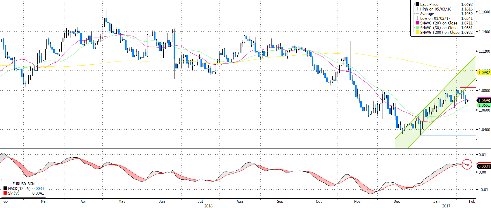The image size is (491, 208).
Task: Click the Average marker icon in legend
Action: [x=417, y=14]
